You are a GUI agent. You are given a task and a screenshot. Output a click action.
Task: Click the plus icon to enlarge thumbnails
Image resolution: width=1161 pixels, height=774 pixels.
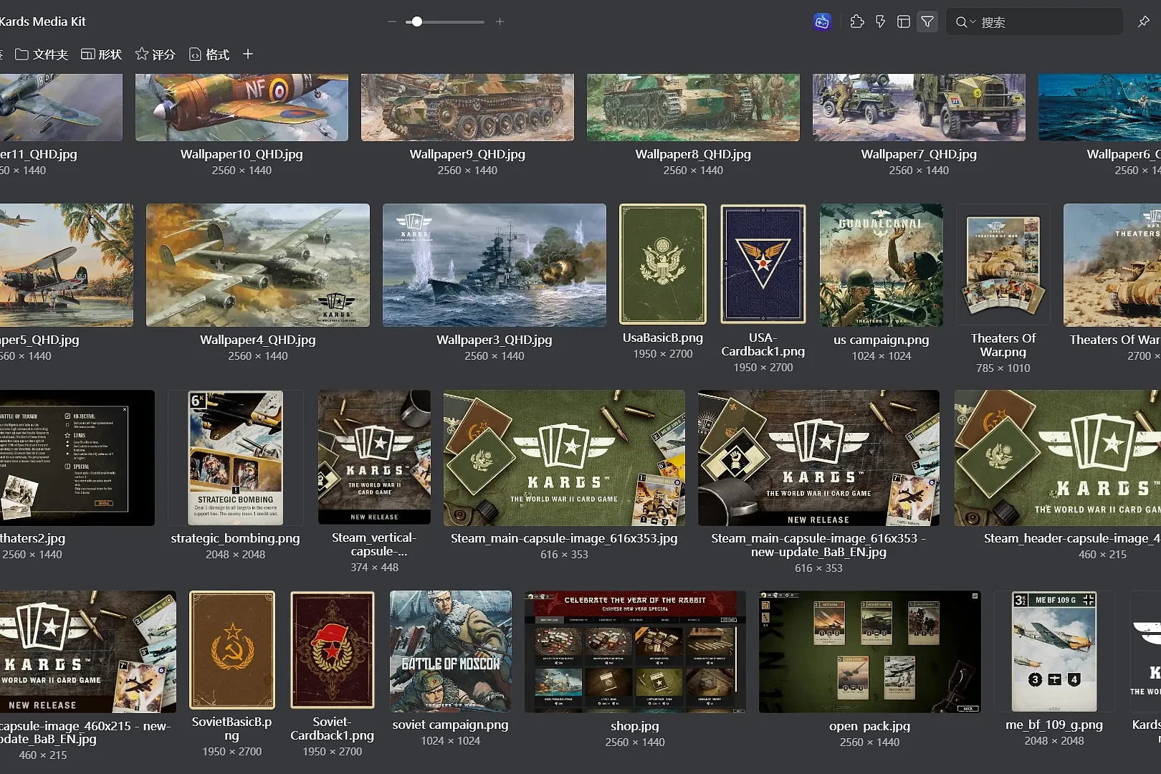[x=500, y=22]
